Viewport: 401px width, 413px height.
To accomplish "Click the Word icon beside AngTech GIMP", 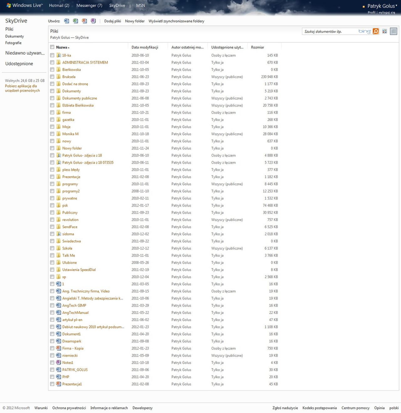I will 59,305.
